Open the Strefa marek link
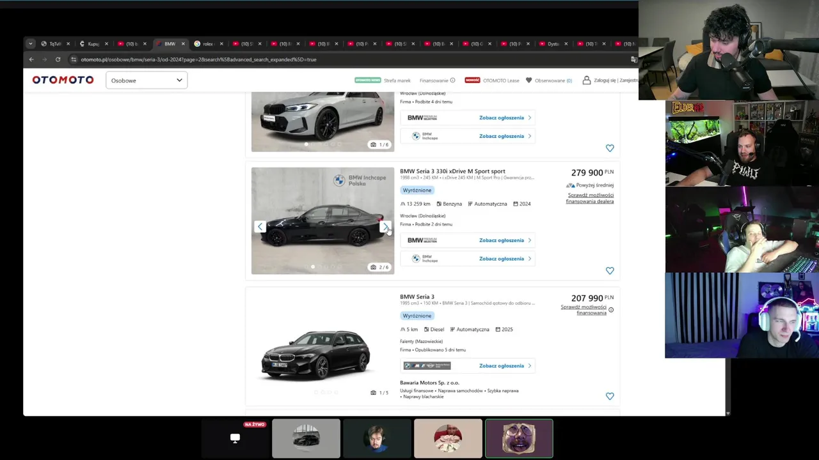 [x=397, y=80]
